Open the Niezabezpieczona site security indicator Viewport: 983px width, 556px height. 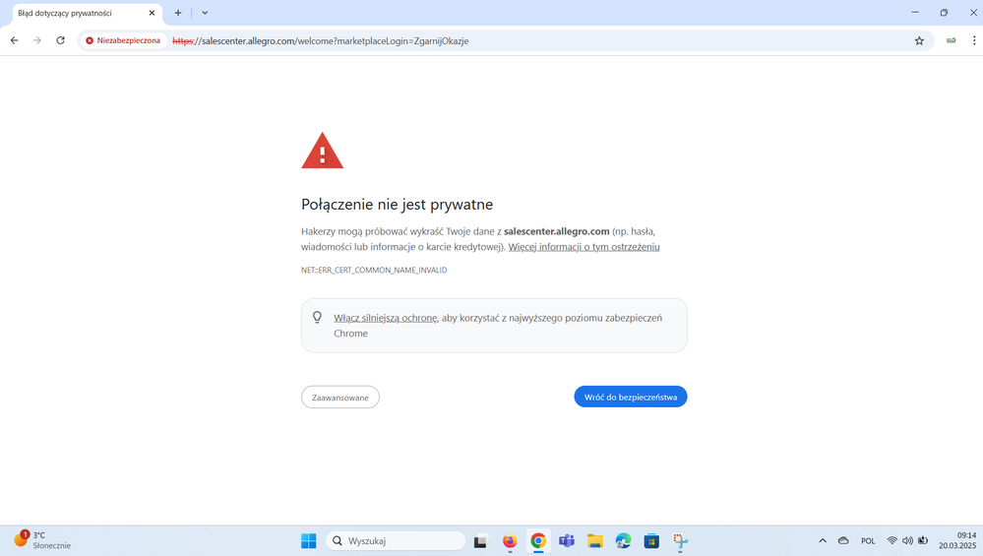pos(124,40)
